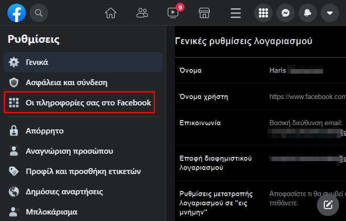Open Επαφή διαφημιστικού λογαριασμού row
Image resolution: width=346 pixels, height=221 pixels.
click(260, 163)
